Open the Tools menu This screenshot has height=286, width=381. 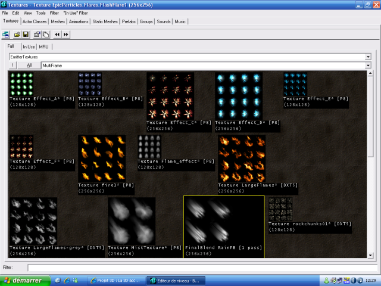coord(40,13)
